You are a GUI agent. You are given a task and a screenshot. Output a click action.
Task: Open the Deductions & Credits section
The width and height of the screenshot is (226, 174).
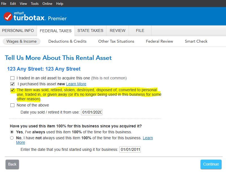click(67, 41)
